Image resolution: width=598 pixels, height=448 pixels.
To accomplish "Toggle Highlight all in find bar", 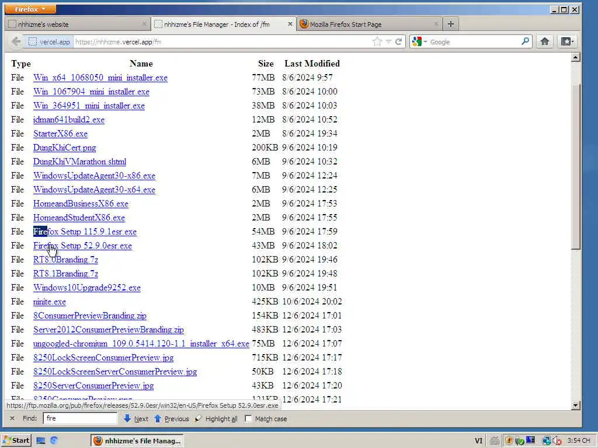I will [216, 419].
